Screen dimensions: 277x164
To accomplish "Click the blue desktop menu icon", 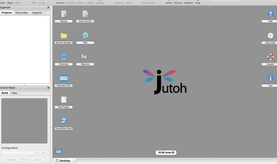I will tap(59, 152).
